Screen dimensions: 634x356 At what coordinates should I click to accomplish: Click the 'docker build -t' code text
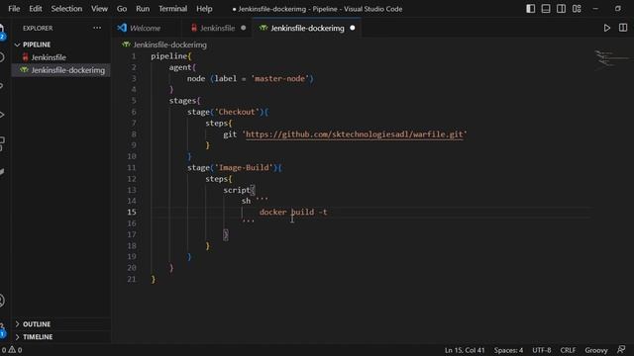293,212
